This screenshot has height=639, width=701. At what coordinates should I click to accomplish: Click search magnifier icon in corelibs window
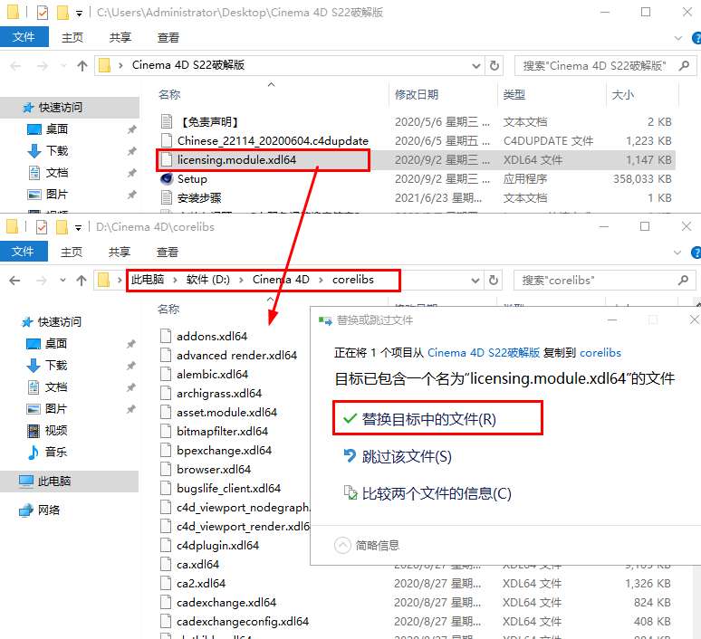683,281
